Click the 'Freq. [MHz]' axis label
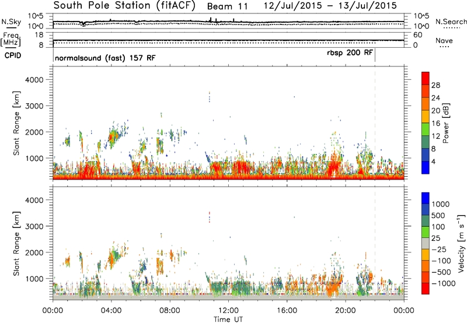Viewport: 467px width, 323px height. pos(11,39)
